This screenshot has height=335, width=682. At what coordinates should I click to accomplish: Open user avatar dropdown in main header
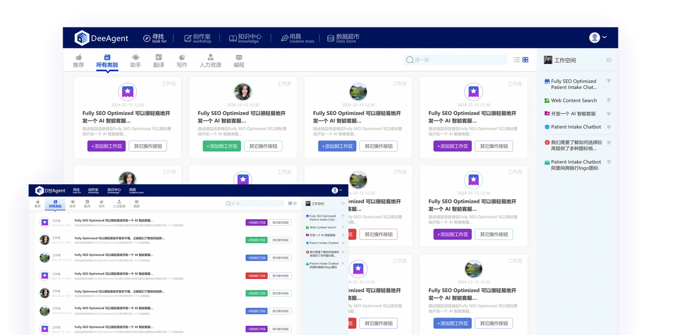[x=598, y=38]
